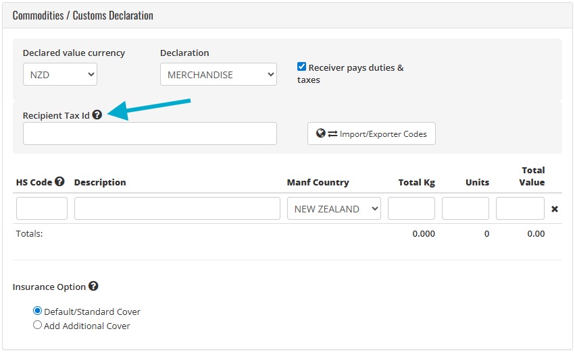This screenshot has width=575, height=352.
Task: Select the commodity Description input field
Action: tap(177, 209)
